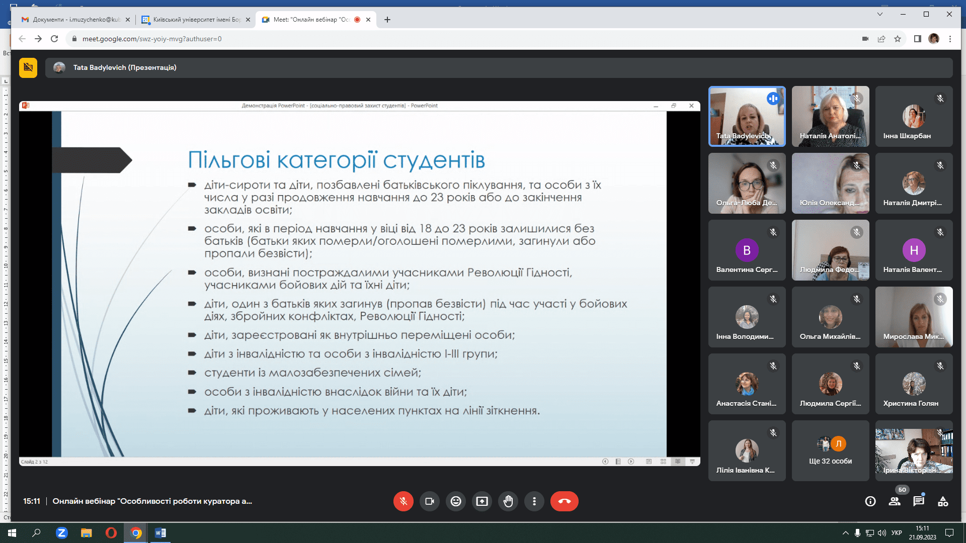The width and height of the screenshot is (966, 543).
Task: Open the reactions emoji panel in Meet
Action: pyautogui.click(x=456, y=501)
